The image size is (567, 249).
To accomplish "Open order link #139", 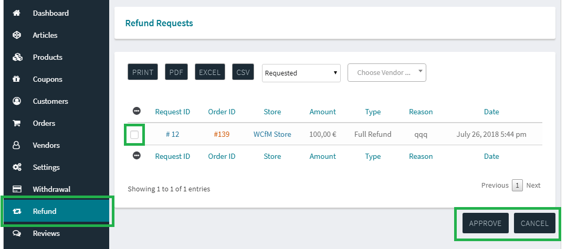I will click(x=222, y=134).
